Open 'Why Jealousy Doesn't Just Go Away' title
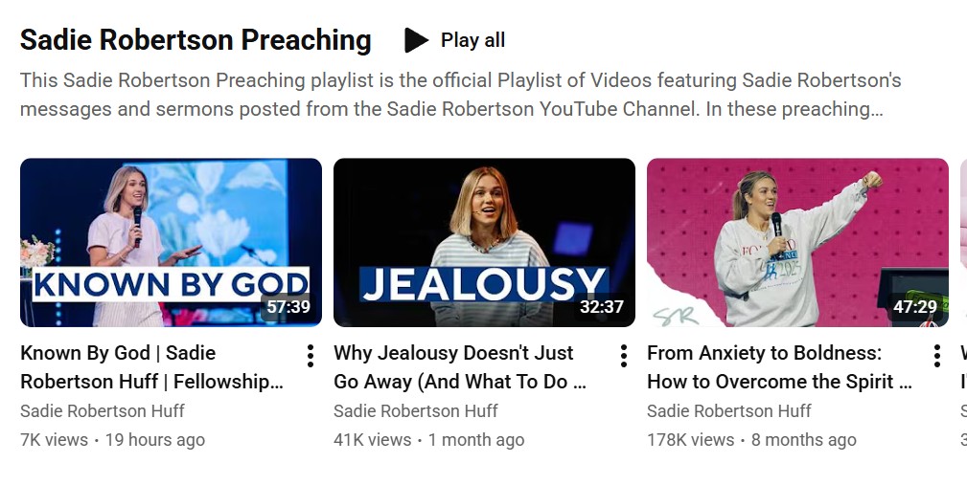Viewport: 967px width, 485px height. [460, 367]
